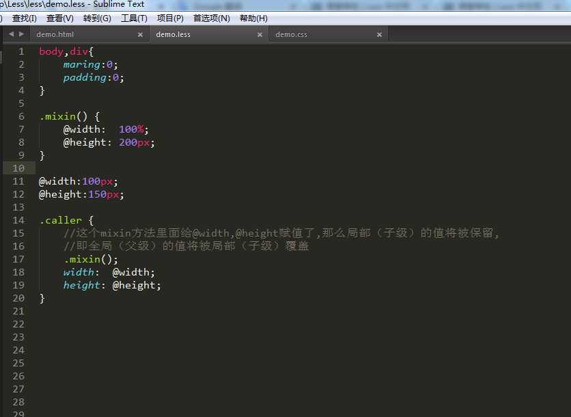The height and width of the screenshot is (417, 571).
Task: Click the closing brace on line 9
Action: [x=42, y=155]
